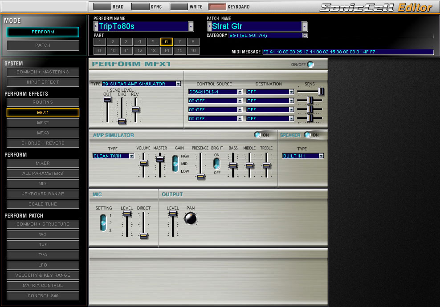Open the CHORUS + REVERB page

click(43, 143)
